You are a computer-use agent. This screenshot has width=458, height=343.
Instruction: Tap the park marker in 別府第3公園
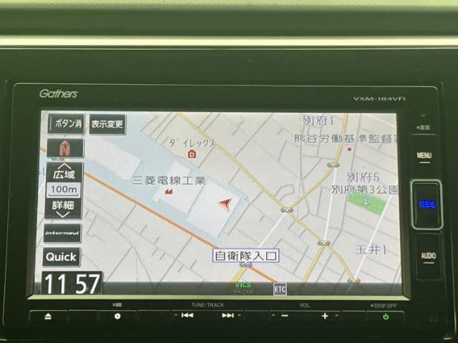pyautogui.click(x=366, y=201)
